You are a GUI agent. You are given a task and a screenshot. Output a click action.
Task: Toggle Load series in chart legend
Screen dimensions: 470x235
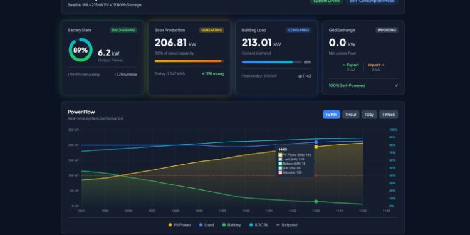coord(206,225)
